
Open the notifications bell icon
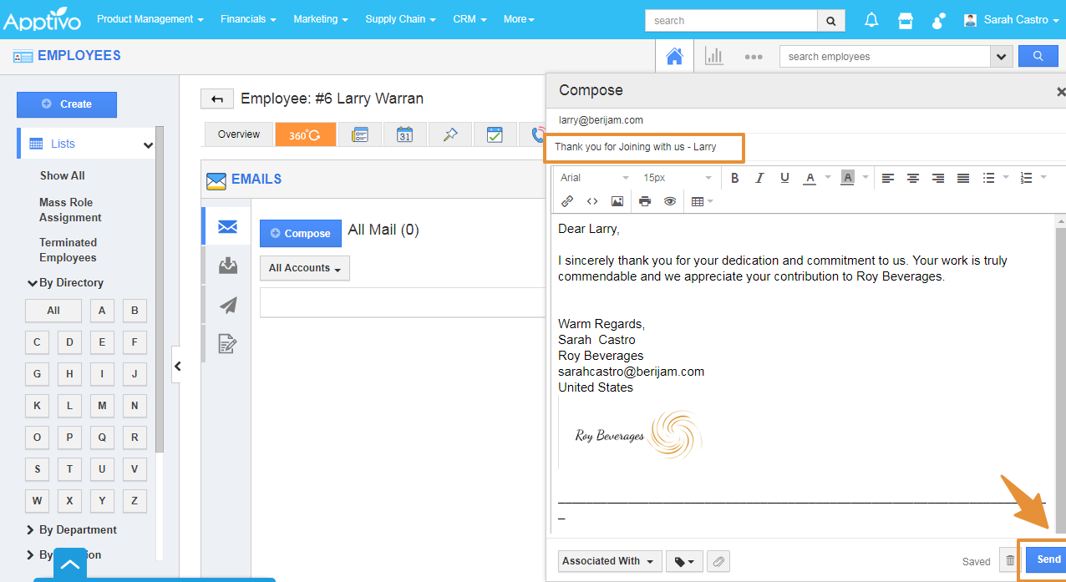click(871, 20)
